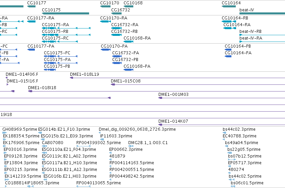Select BAC clone DME1-015C08
Viewport: 285px width, 188px height.
(x=198, y=84)
